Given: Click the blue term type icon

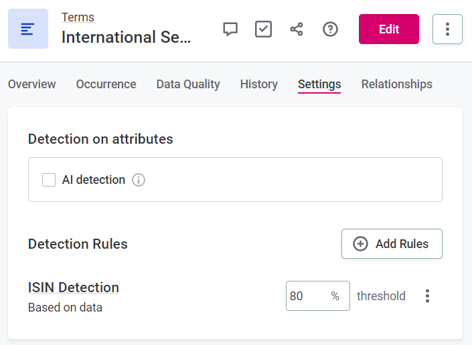Looking at the screenshot, I should click(27, 29).
